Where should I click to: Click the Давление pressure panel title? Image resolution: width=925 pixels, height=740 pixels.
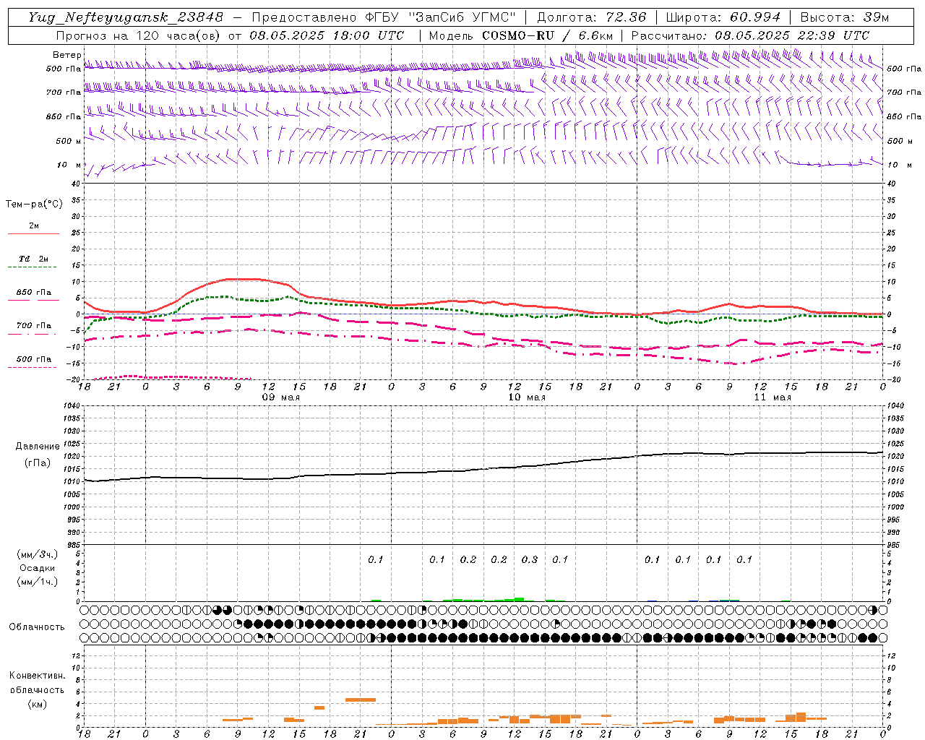[x=38, y=447]
